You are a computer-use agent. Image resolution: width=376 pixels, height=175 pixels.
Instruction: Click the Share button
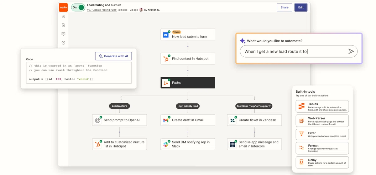click(285, 8)
